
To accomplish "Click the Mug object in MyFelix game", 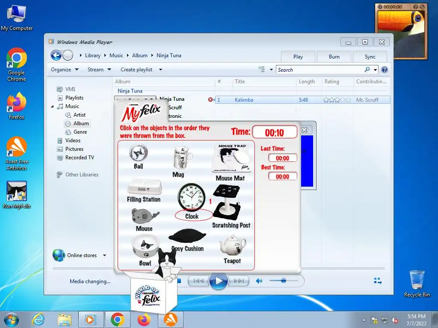I will point(182,158).
